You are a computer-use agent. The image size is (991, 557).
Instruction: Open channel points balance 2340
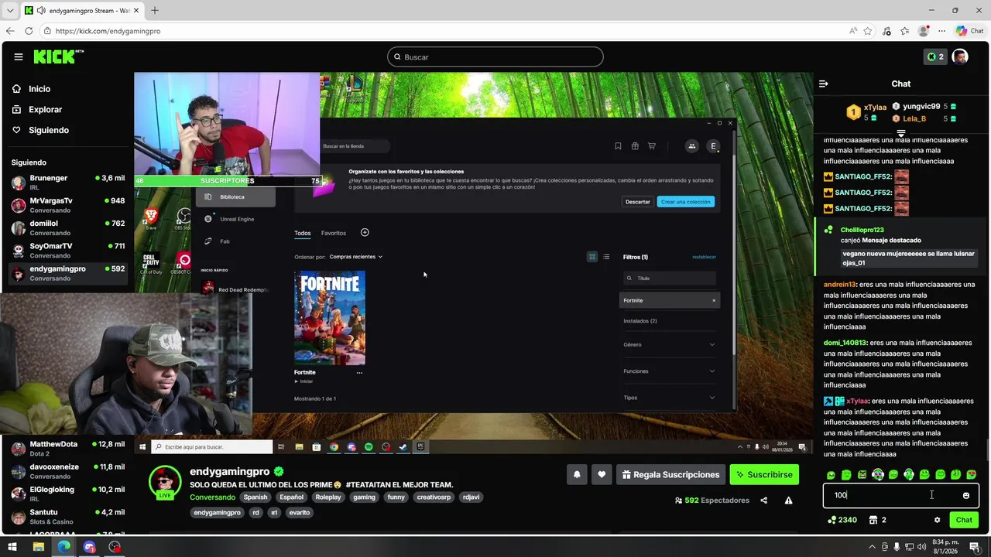[x=842, y=520]
